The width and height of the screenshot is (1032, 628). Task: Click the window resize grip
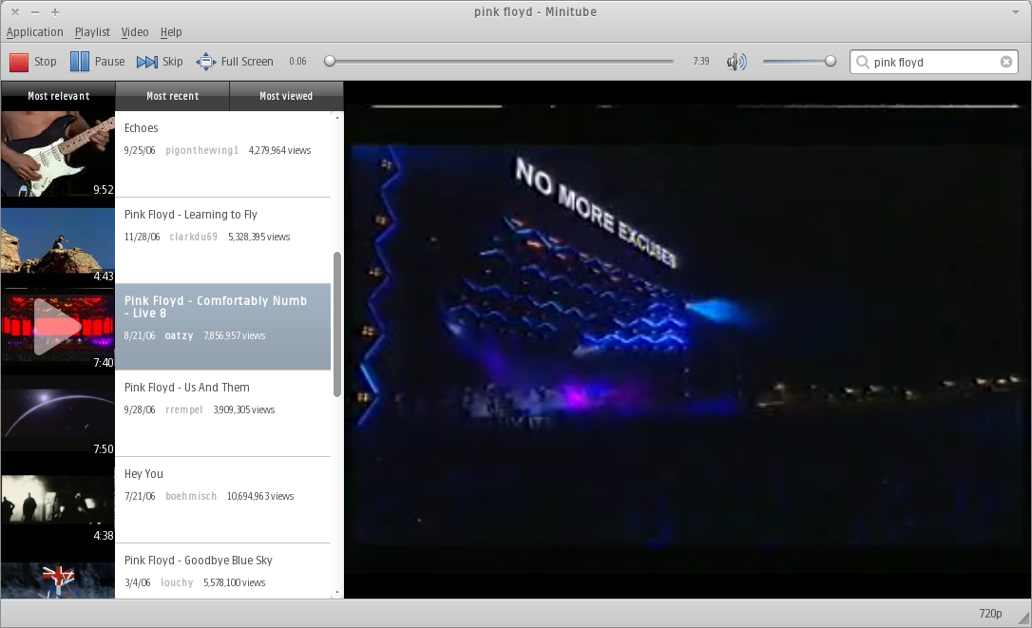[1023, 618]
